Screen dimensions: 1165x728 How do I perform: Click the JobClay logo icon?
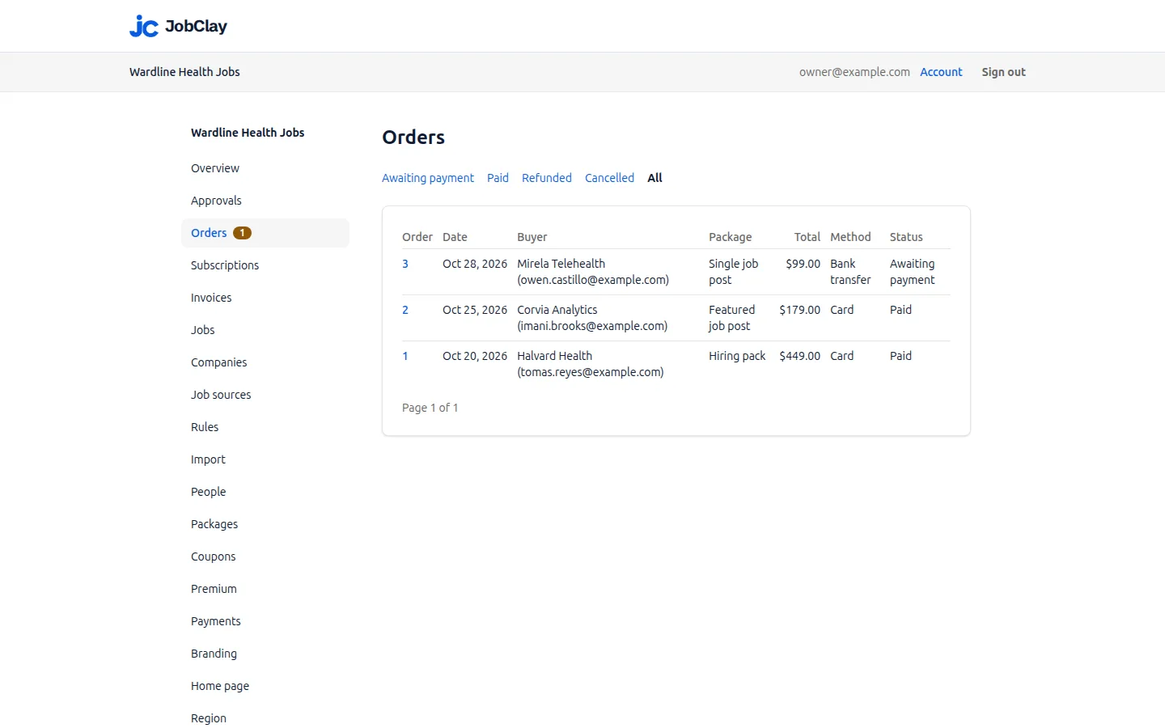click(144, 26)
